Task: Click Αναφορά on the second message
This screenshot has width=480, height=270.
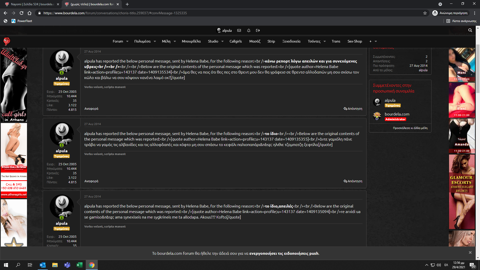Action: 91,181
